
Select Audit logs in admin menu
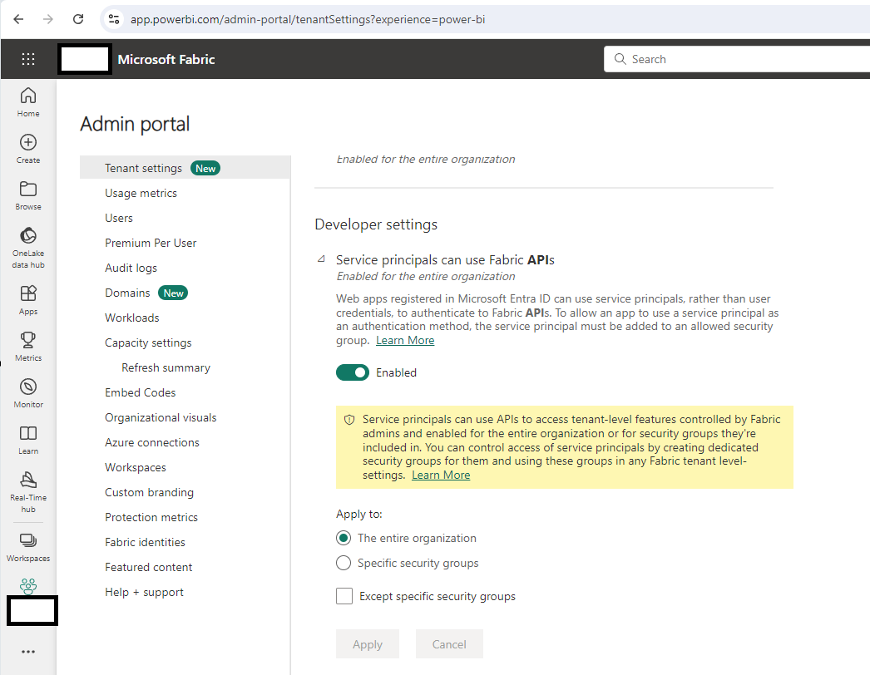click(131, 268)
